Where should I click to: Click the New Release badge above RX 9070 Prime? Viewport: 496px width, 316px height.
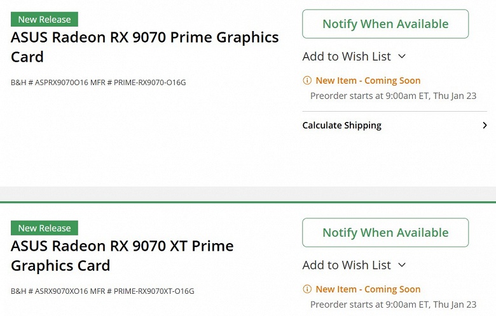click(x=45, y=19)
